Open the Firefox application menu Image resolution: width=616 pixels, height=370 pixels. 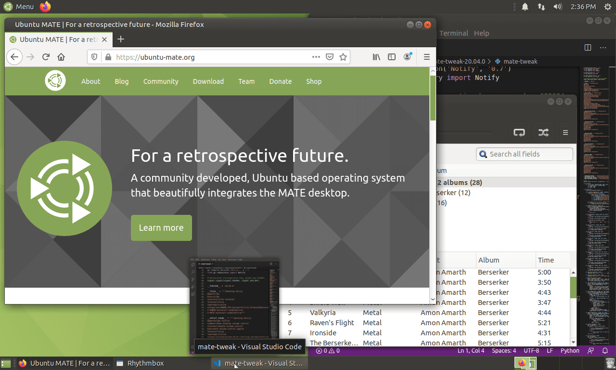[x=427, y=57]
